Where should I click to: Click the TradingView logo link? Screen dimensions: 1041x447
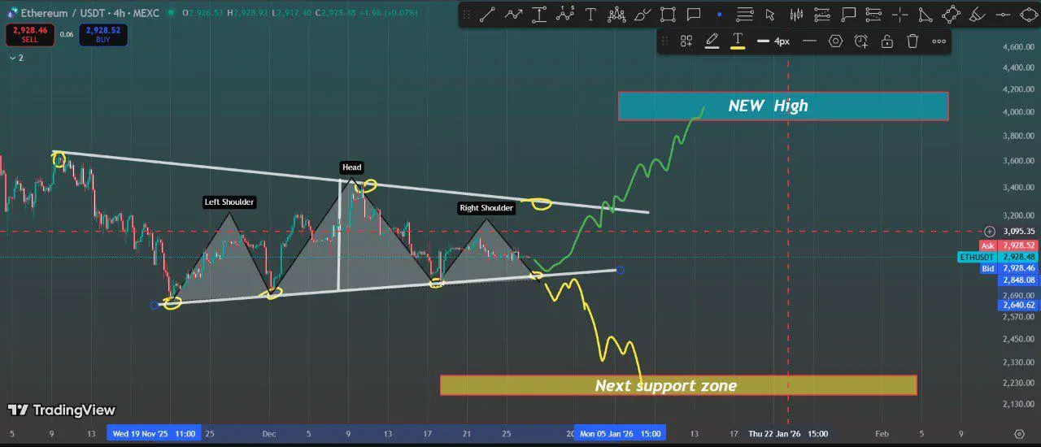pyautogui.click(x=62, y=410)
